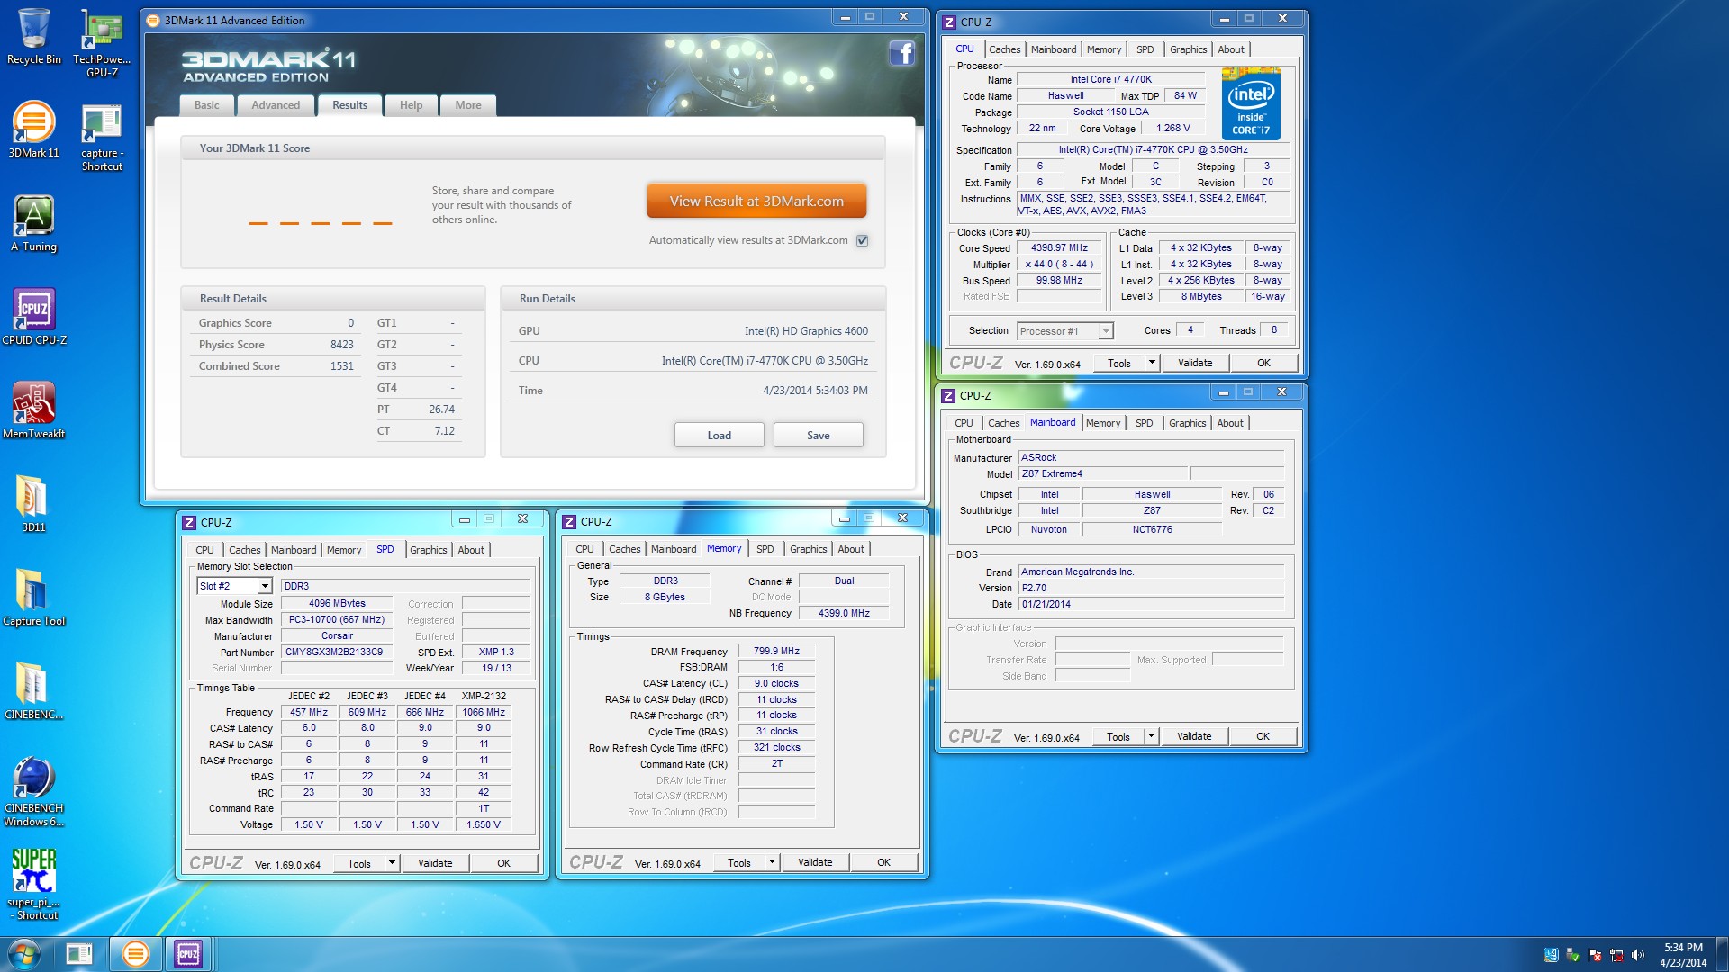Viewport: 1729px width, 972px height.
Task: Select About tab in CPU-Z Mainboard window
Action: 1230,423
